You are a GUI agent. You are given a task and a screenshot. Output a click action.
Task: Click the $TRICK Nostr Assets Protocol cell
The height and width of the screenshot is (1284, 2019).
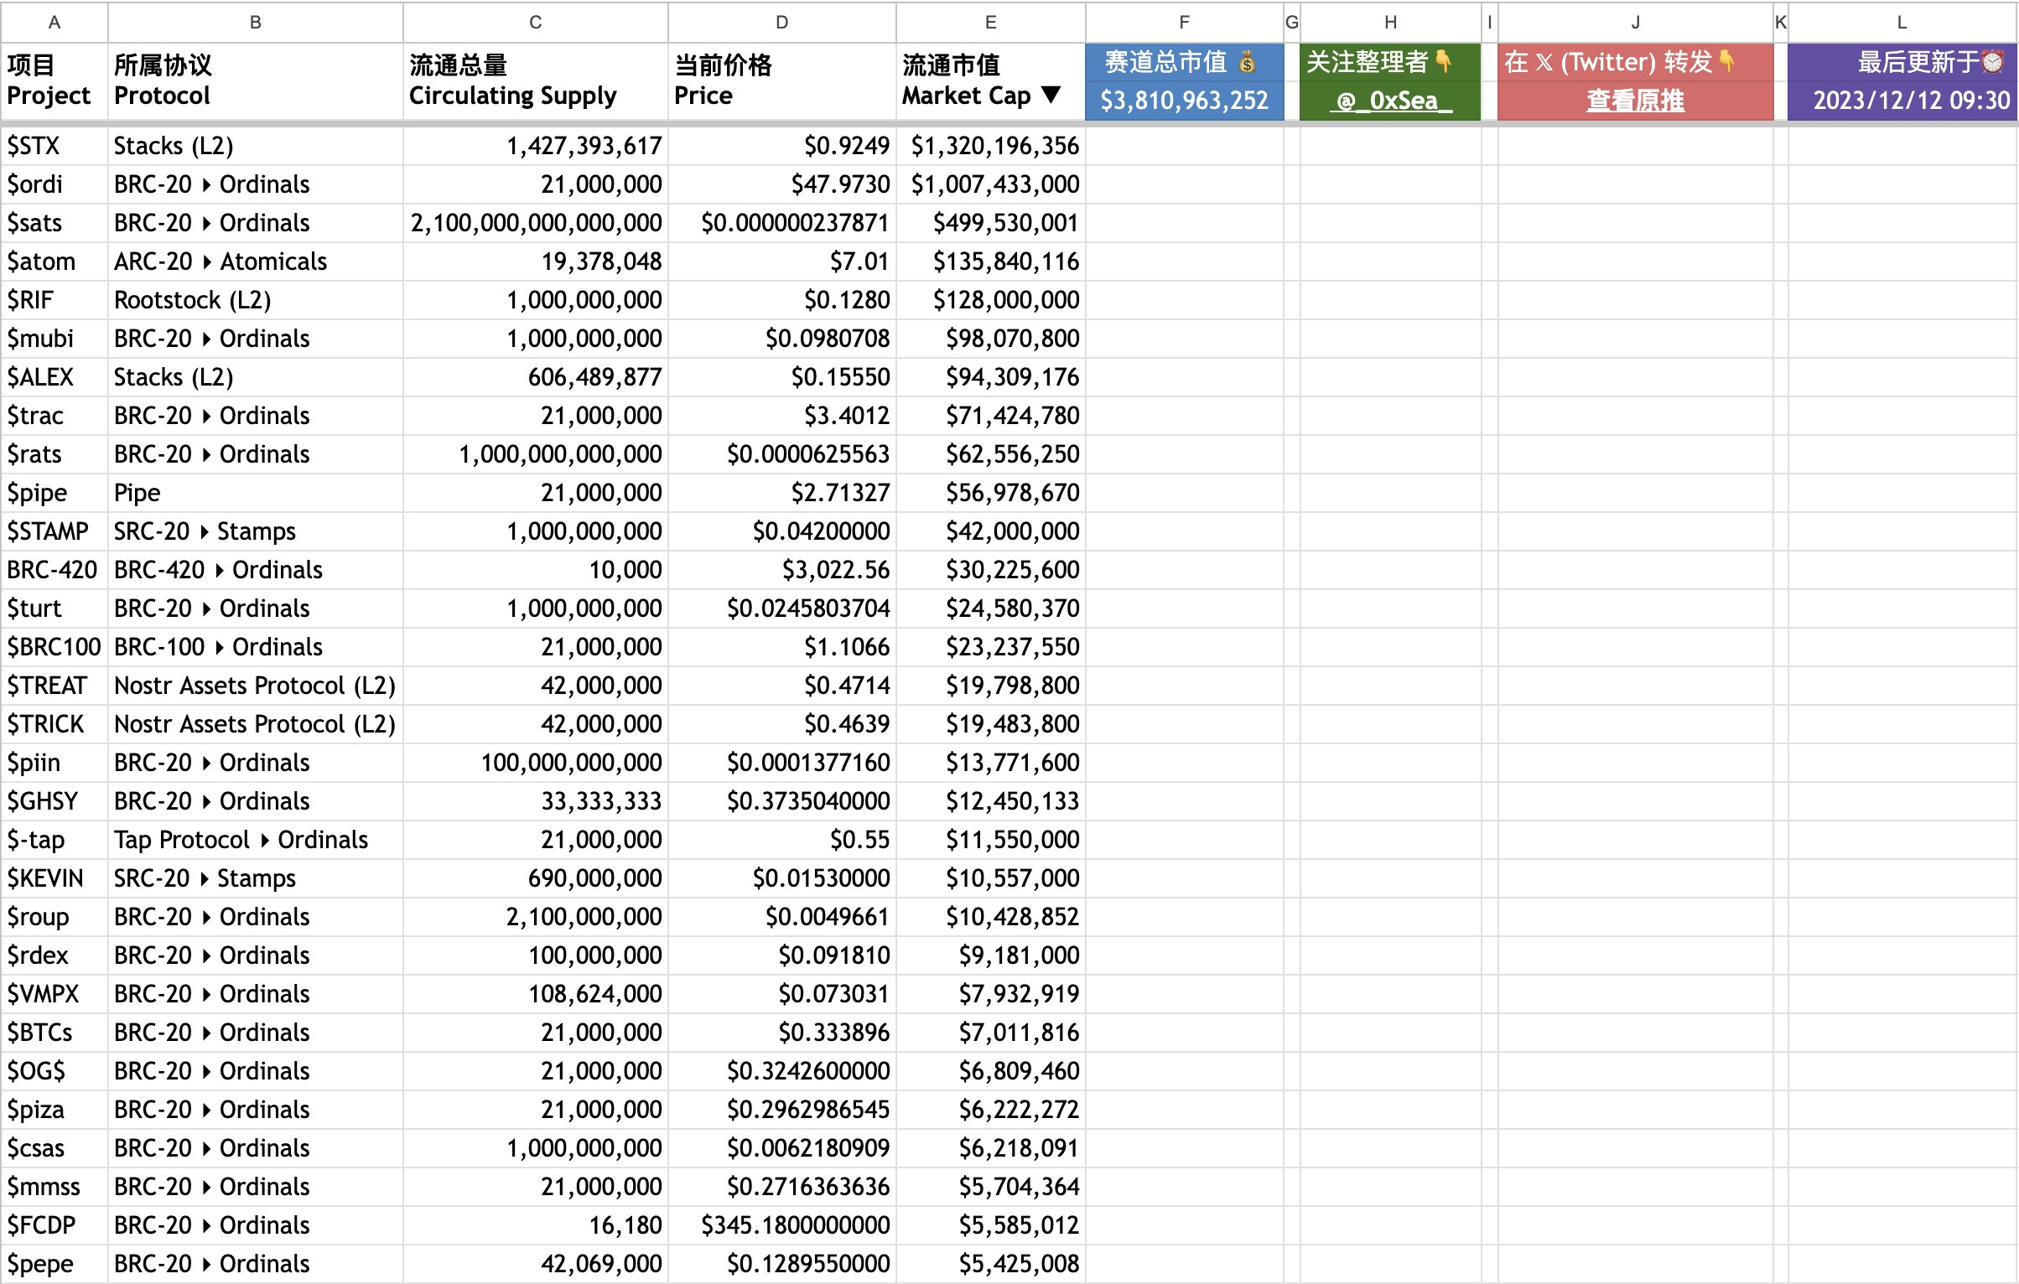(256, 724)
